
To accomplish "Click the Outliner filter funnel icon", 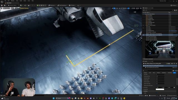I will pos(144,10).
